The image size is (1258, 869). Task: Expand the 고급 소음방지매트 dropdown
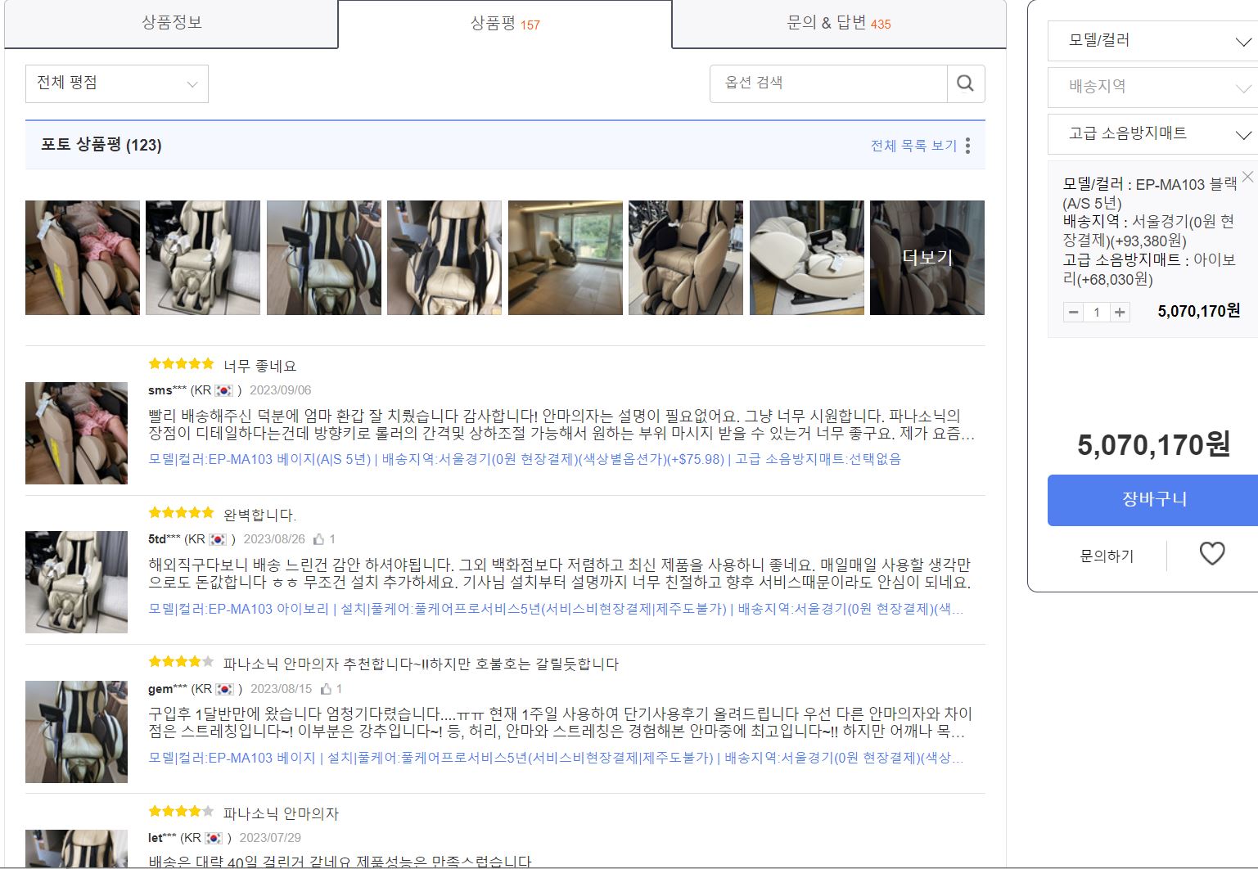click(1152, 134)
